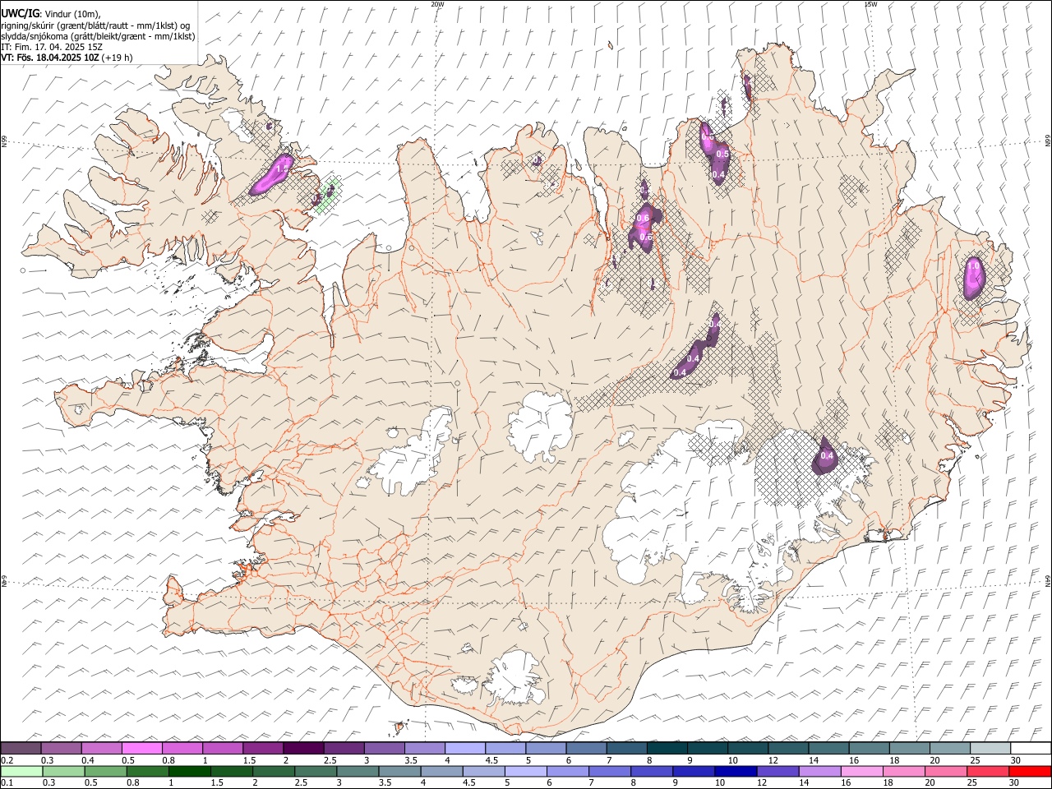This screenshot has height=789, width=1052.
Task: Select the purple-blue 12 rain swatch
Action: [777, 771]
